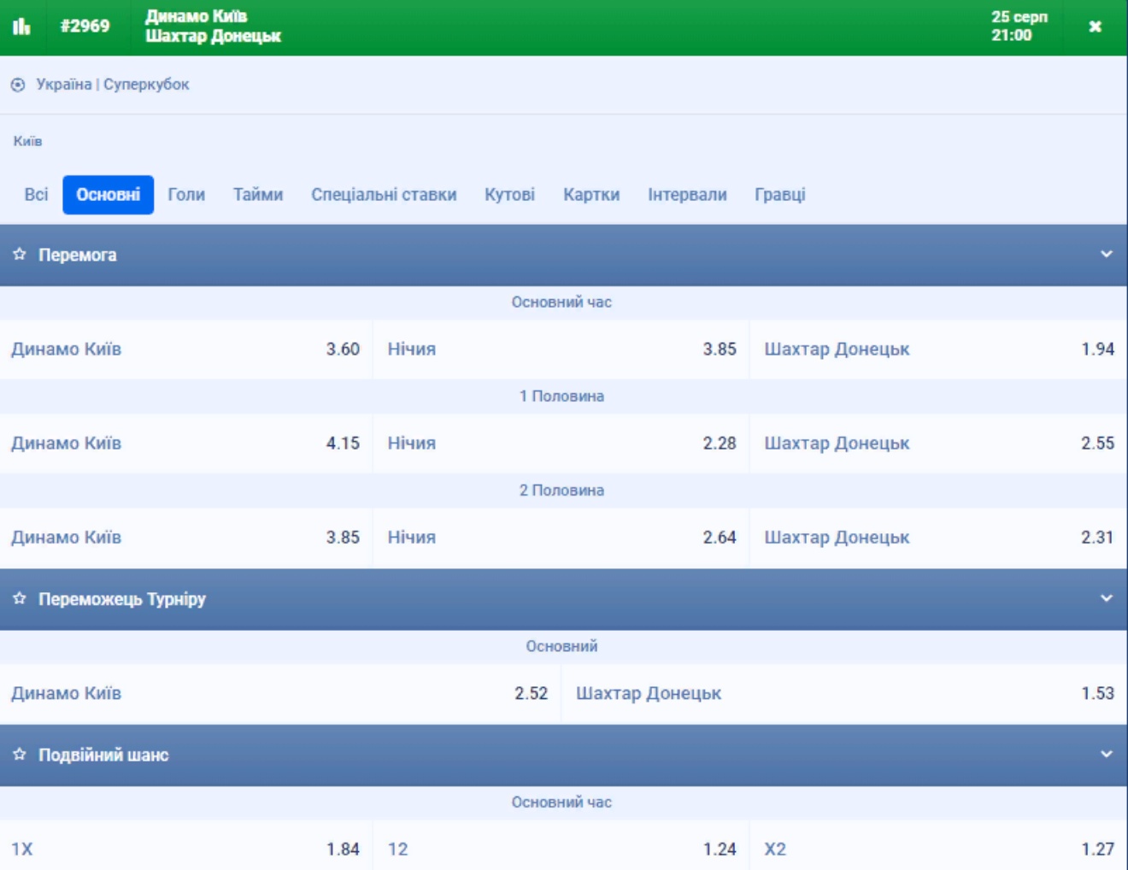Click the 1 Половина subheading
Image resolution: width=1128 pixels, height=870 pixels.
[561, 397]
